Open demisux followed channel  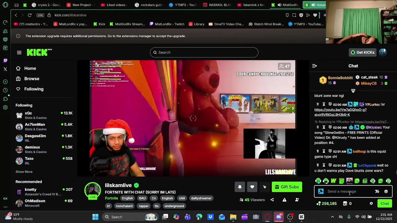pos(44,149)
